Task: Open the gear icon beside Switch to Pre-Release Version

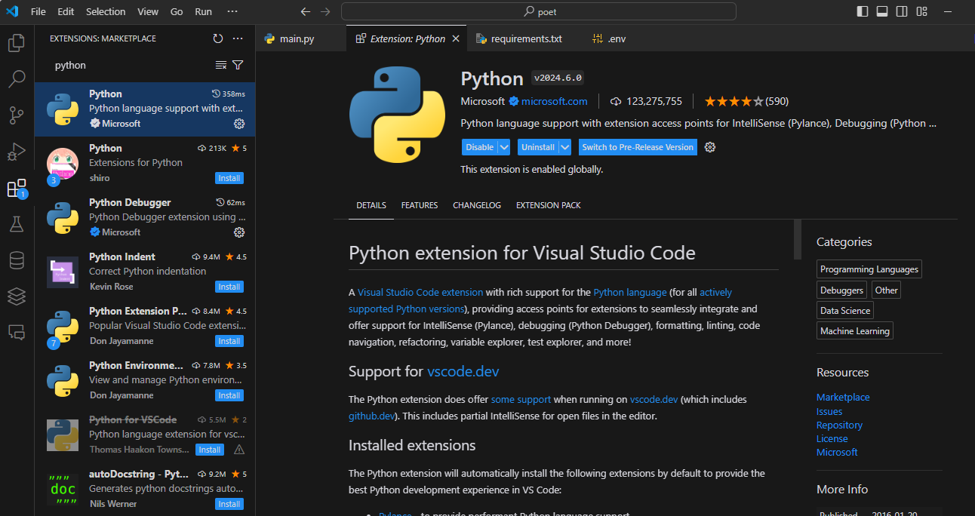Action: click(710, 147)
